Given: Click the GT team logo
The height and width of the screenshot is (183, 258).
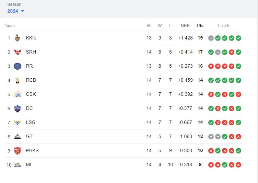Looking at the screenshot, I should tap(17, 136).
